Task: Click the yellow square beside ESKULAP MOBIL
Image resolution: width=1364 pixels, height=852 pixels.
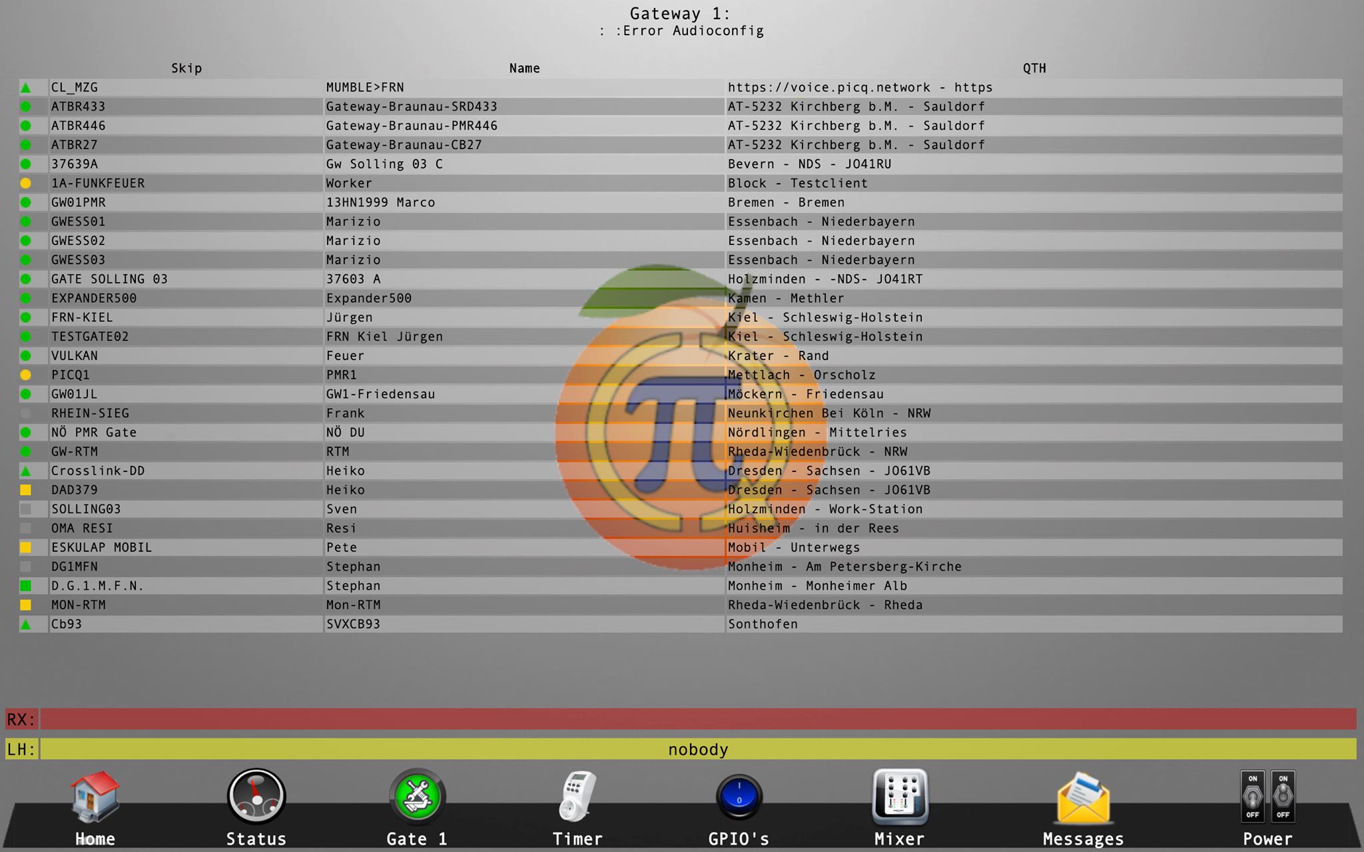Action: (26, 547)
